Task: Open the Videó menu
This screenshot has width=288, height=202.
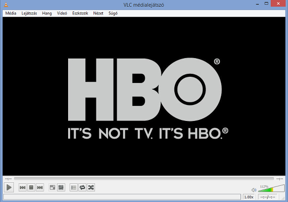Action: (x=62, y=13)
